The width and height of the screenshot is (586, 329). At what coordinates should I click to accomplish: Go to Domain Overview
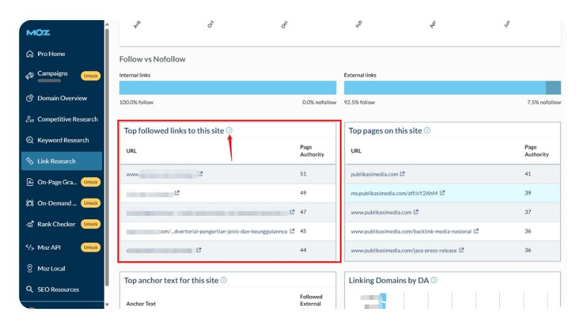[x=62, y=98]
